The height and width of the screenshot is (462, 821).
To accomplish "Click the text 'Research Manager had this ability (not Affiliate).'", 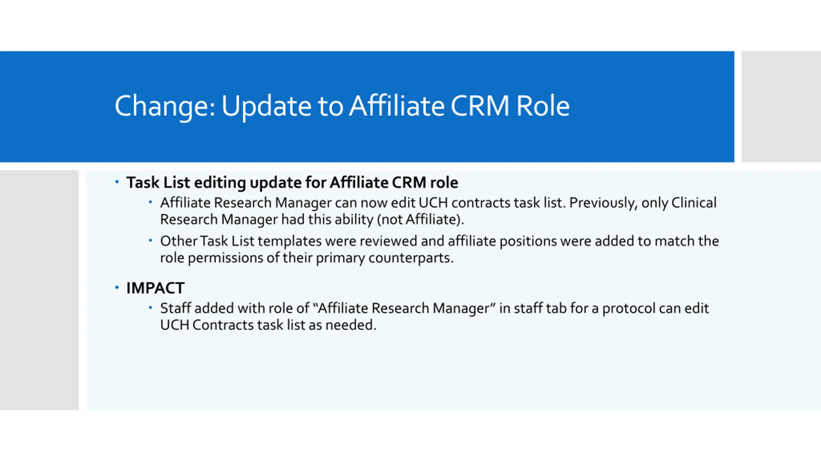I will coord(312,220).
